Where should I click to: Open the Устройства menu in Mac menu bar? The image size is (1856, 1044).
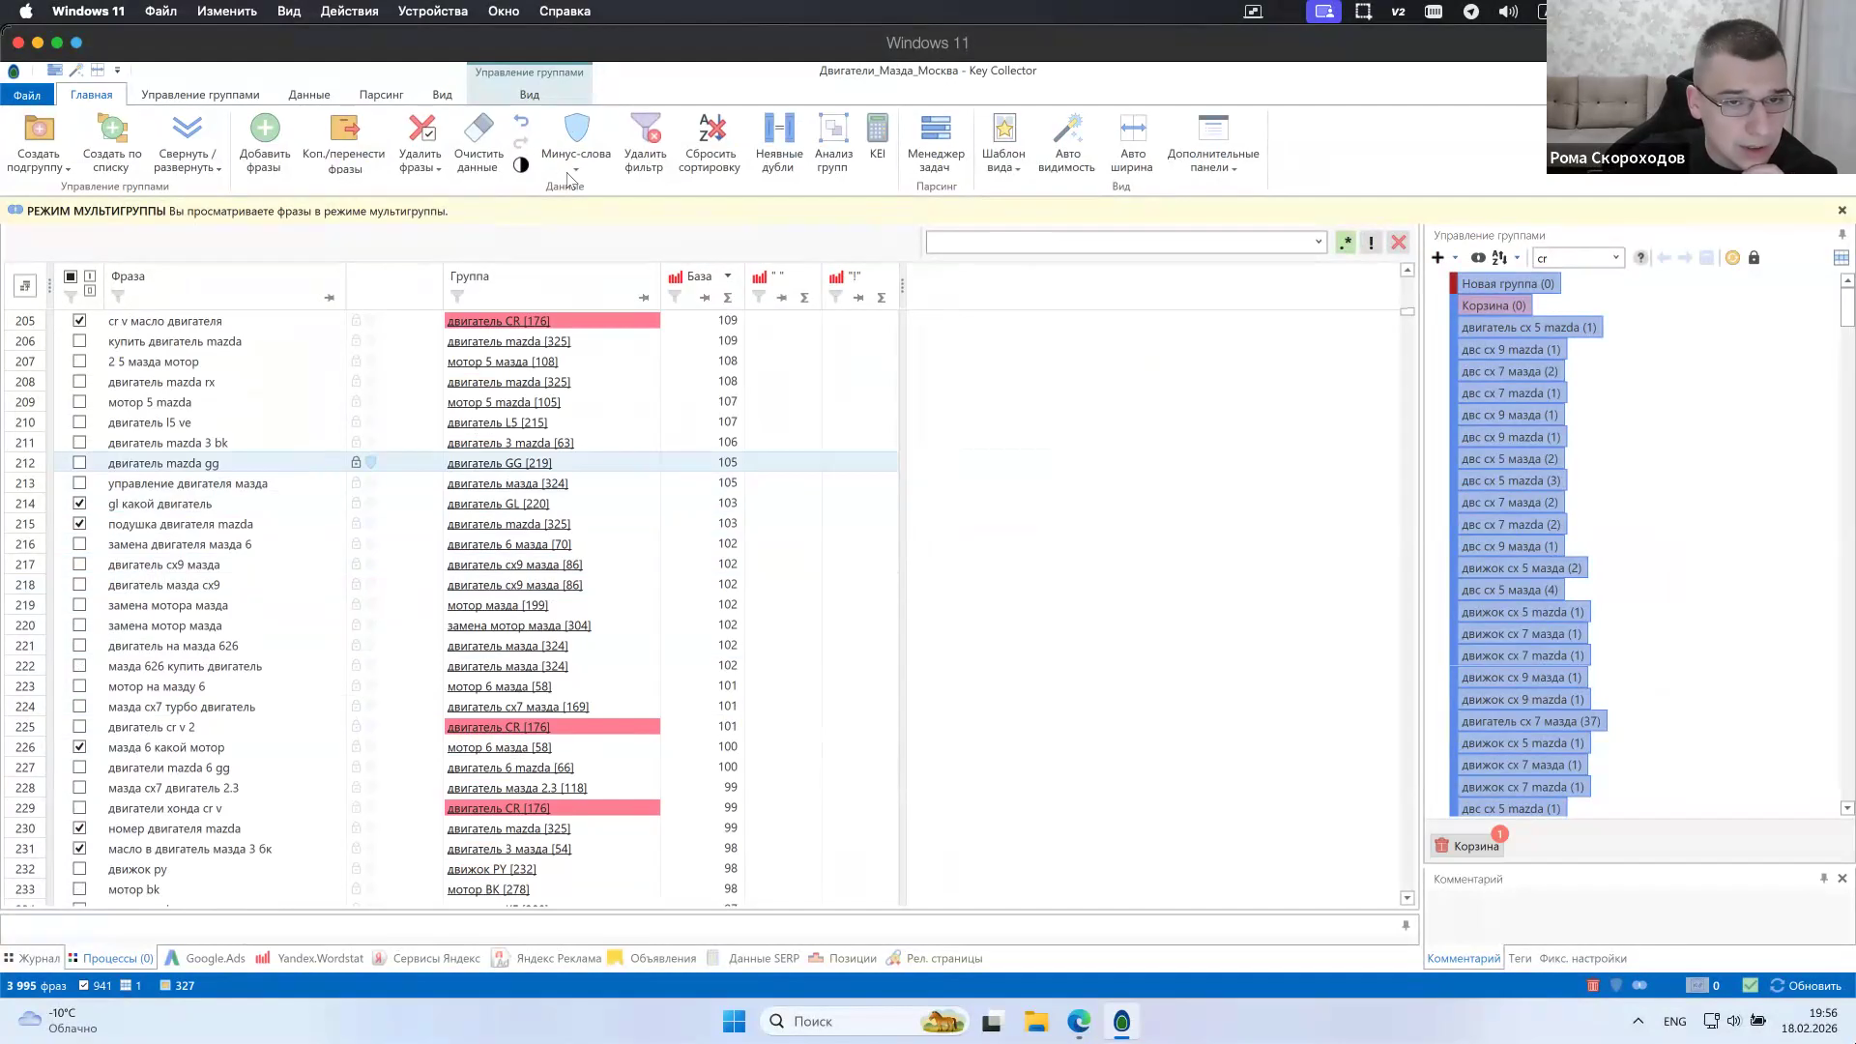point(432,12)
